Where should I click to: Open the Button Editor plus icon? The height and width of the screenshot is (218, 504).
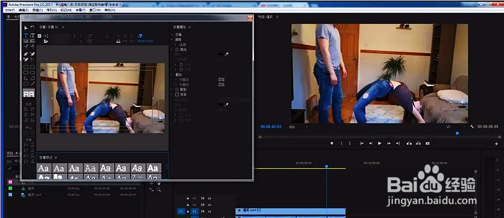point(496,144)
